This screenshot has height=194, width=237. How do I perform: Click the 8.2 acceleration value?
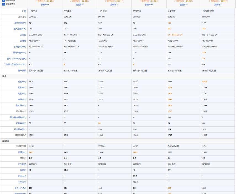click(x=100, y=59)
